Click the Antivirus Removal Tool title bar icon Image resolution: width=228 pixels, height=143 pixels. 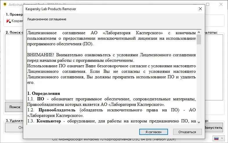point(5,4)
